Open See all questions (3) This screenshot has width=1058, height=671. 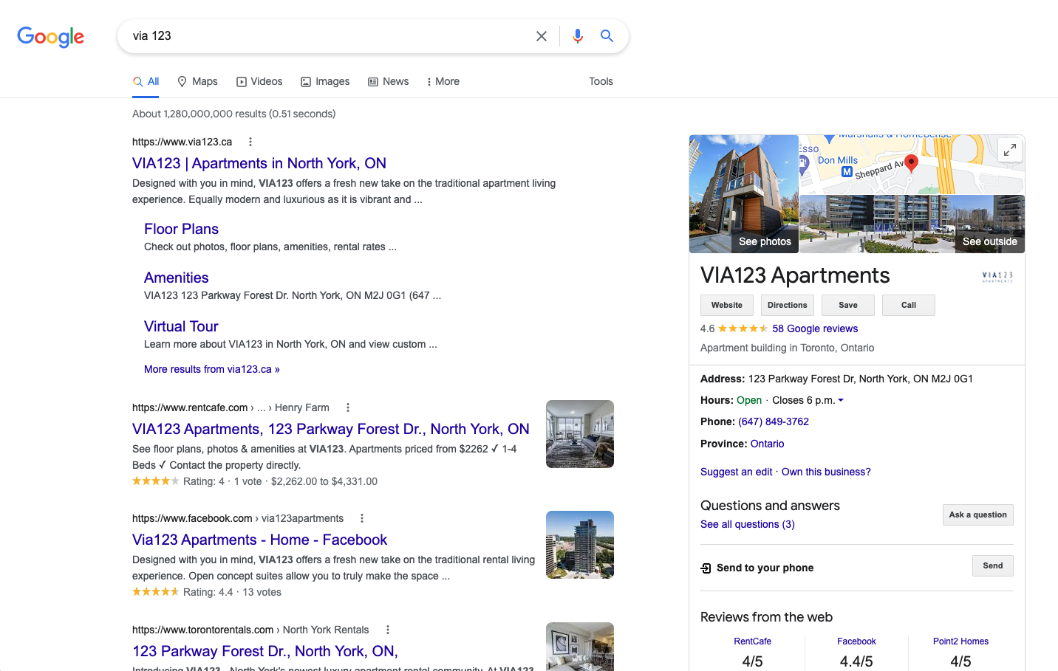coord(748,524)
